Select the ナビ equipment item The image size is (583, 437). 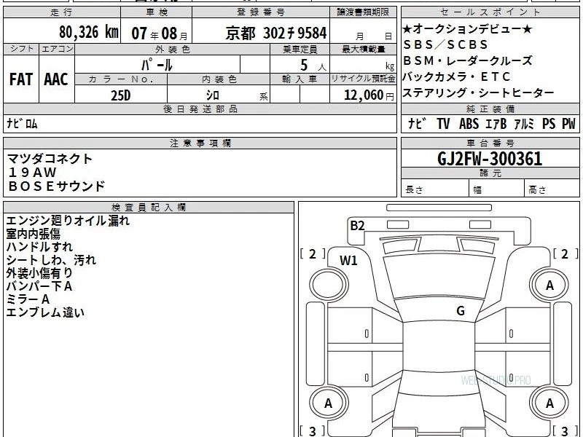417,123
